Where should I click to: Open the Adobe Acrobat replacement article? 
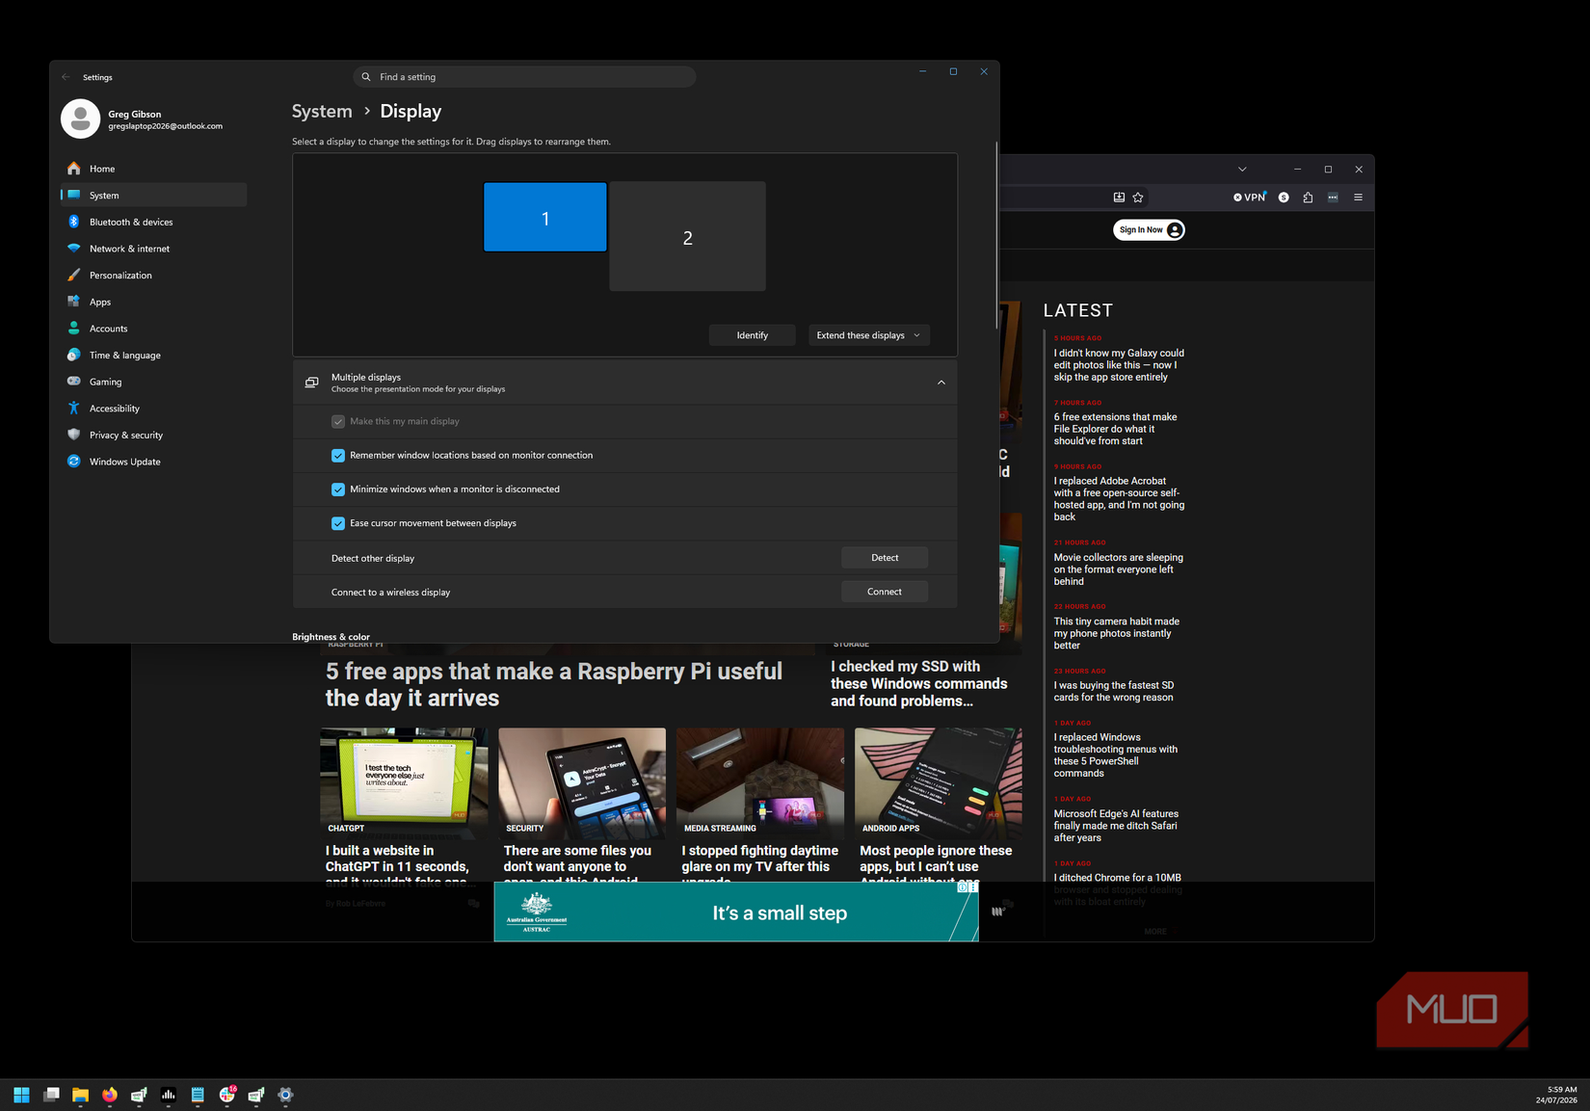(1119, 499)
